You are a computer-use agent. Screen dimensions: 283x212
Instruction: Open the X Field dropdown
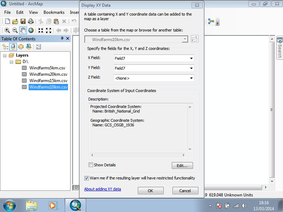point(191,58)
